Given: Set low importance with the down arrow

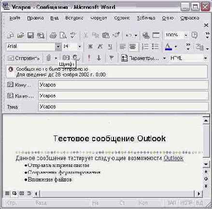Looking at the screenshot, I should click(99, 58).
